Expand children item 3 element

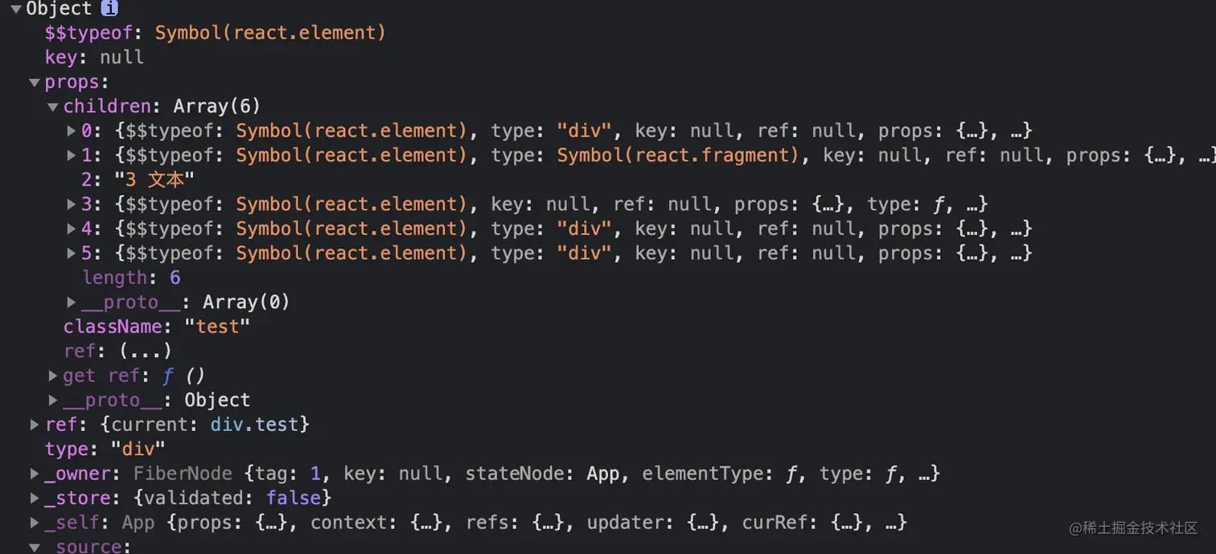click(x=72, y=204)
